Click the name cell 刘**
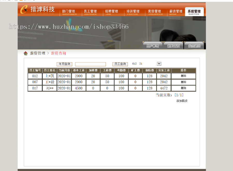 pos(50,88)
